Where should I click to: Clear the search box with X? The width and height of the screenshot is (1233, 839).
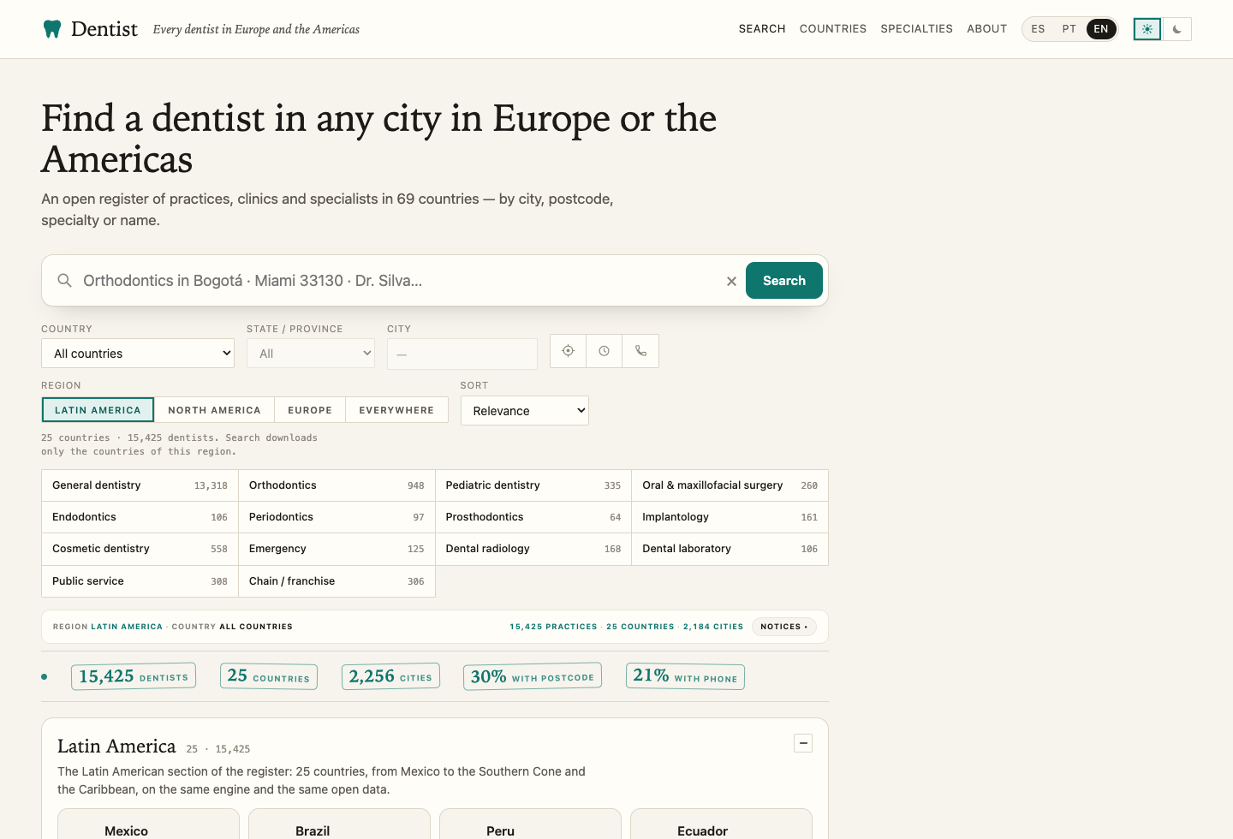point(731,281)
